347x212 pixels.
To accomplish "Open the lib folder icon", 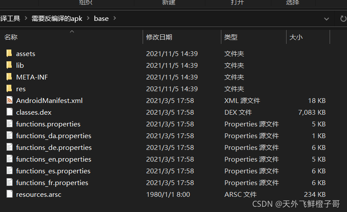I will (9, 65).
